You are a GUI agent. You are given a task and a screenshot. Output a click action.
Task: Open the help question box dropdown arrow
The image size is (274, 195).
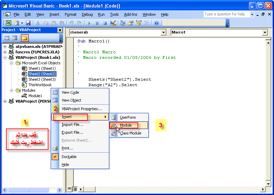click(x=252, y=14)
